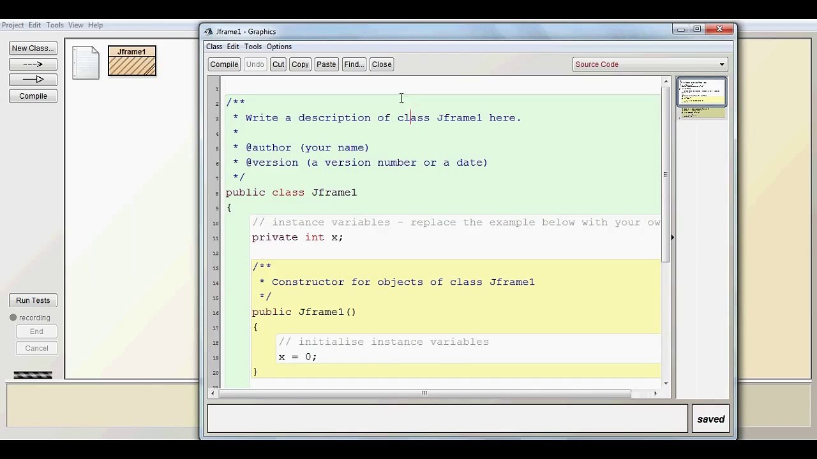
Task: Click the Cut button
Action: point(278,64)
